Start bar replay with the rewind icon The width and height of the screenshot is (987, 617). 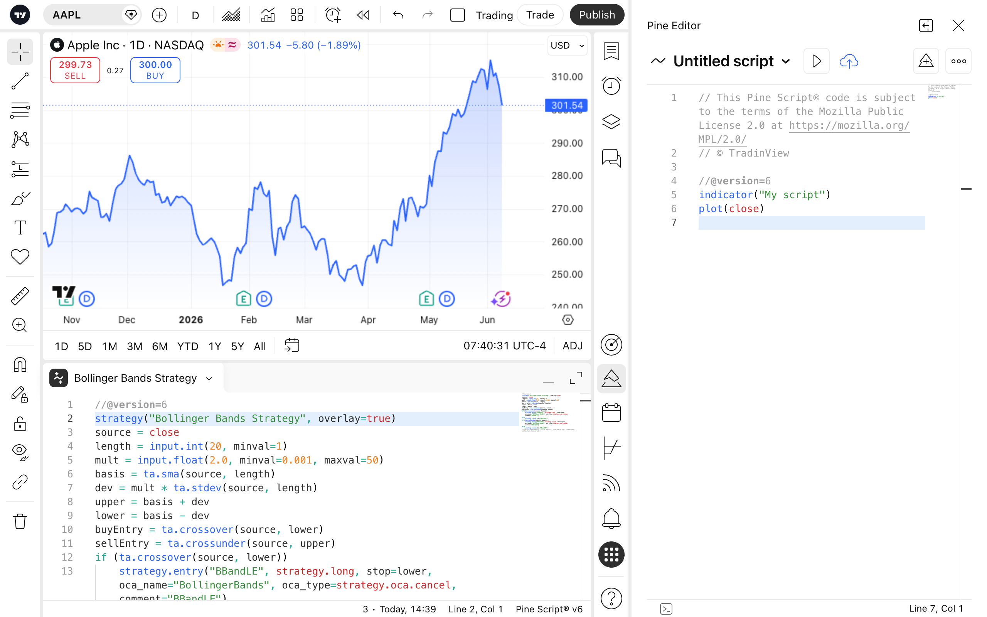click(x=362, y=15)
